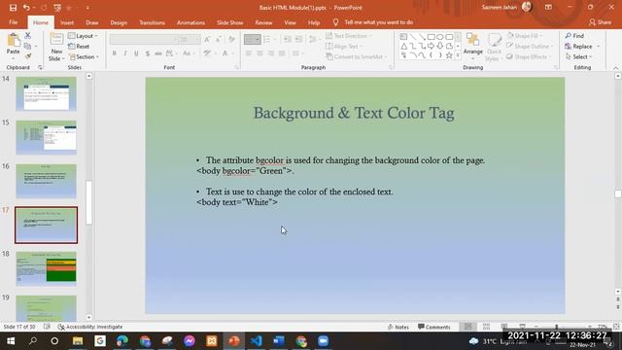The image size is (622, 350).
Task: Click the bullets list button
Action: click(x=253, y=39)
